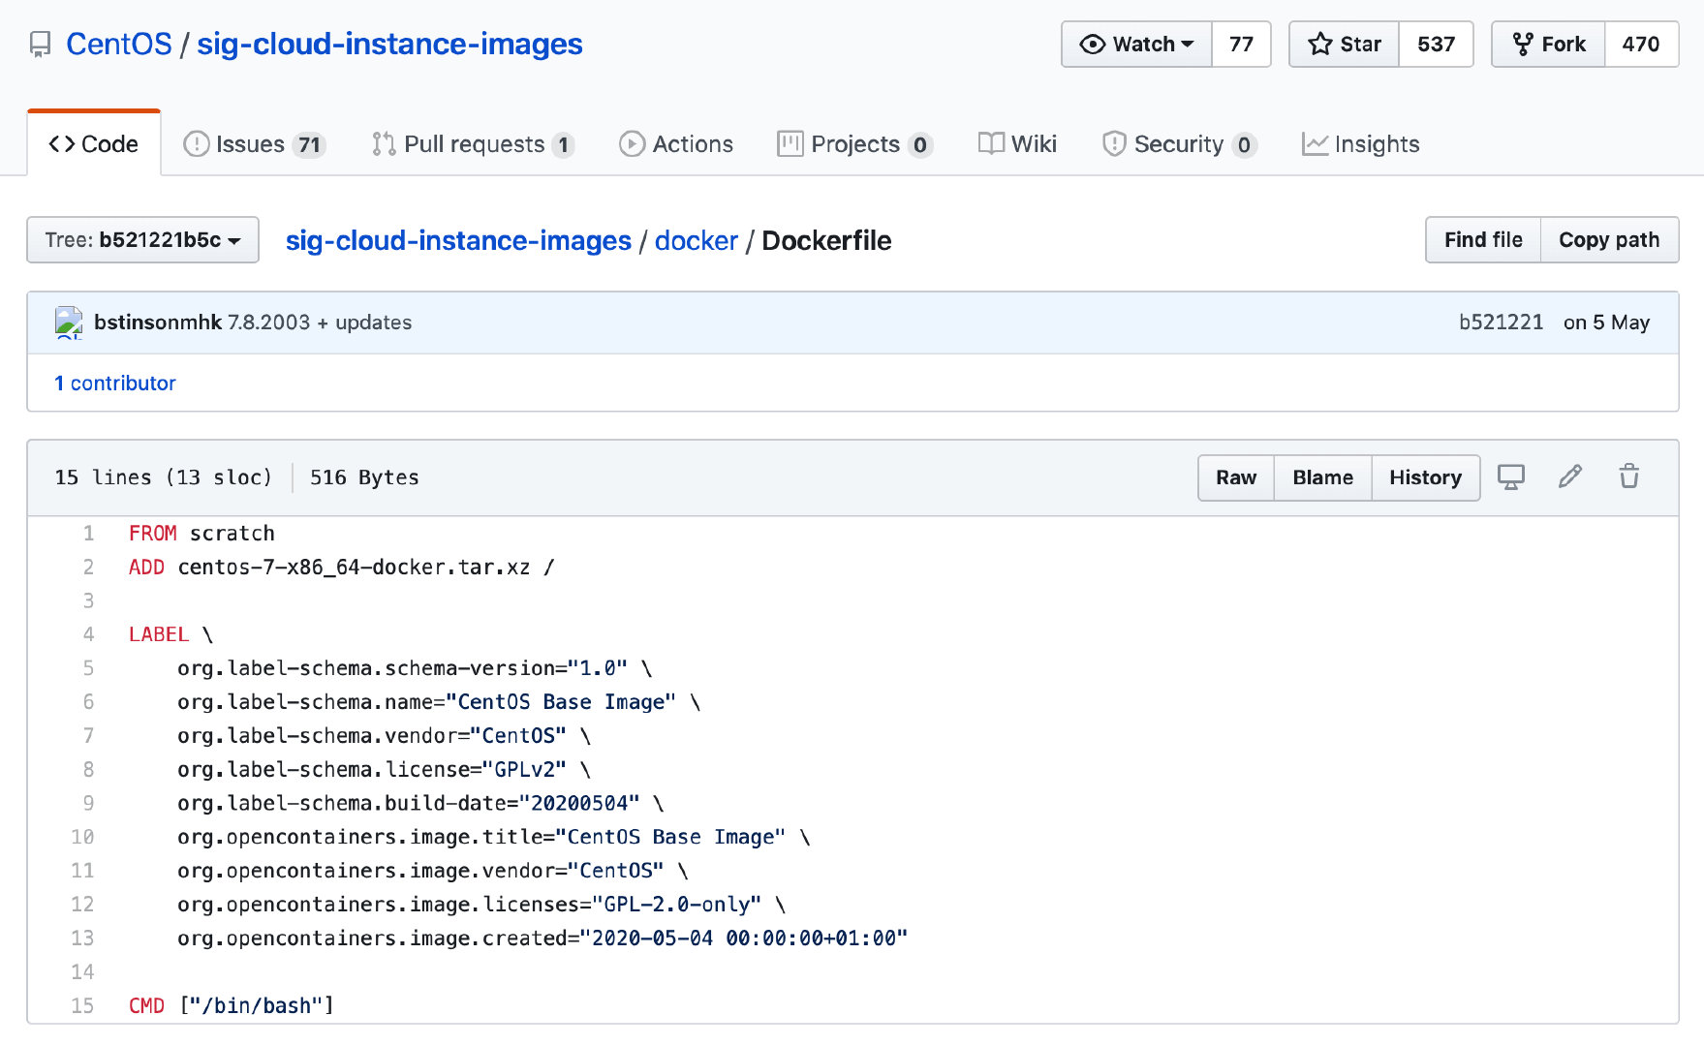The width and height of the screenshot is (1704, 1046).
Task: Open Blame view
Action: coord(1322,477)
